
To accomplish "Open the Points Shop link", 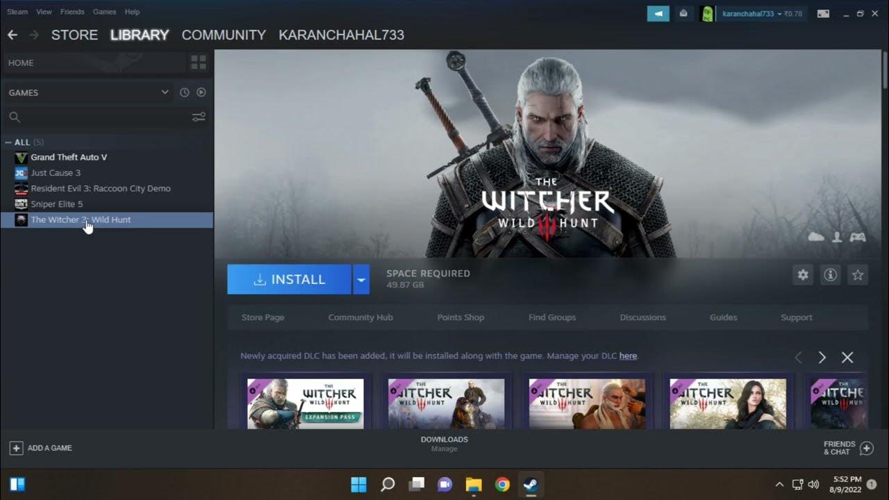I will pyautogui.click(x=460, y=317).
